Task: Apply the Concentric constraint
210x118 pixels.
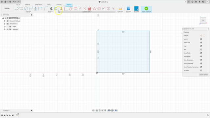Action: point(99,9)
